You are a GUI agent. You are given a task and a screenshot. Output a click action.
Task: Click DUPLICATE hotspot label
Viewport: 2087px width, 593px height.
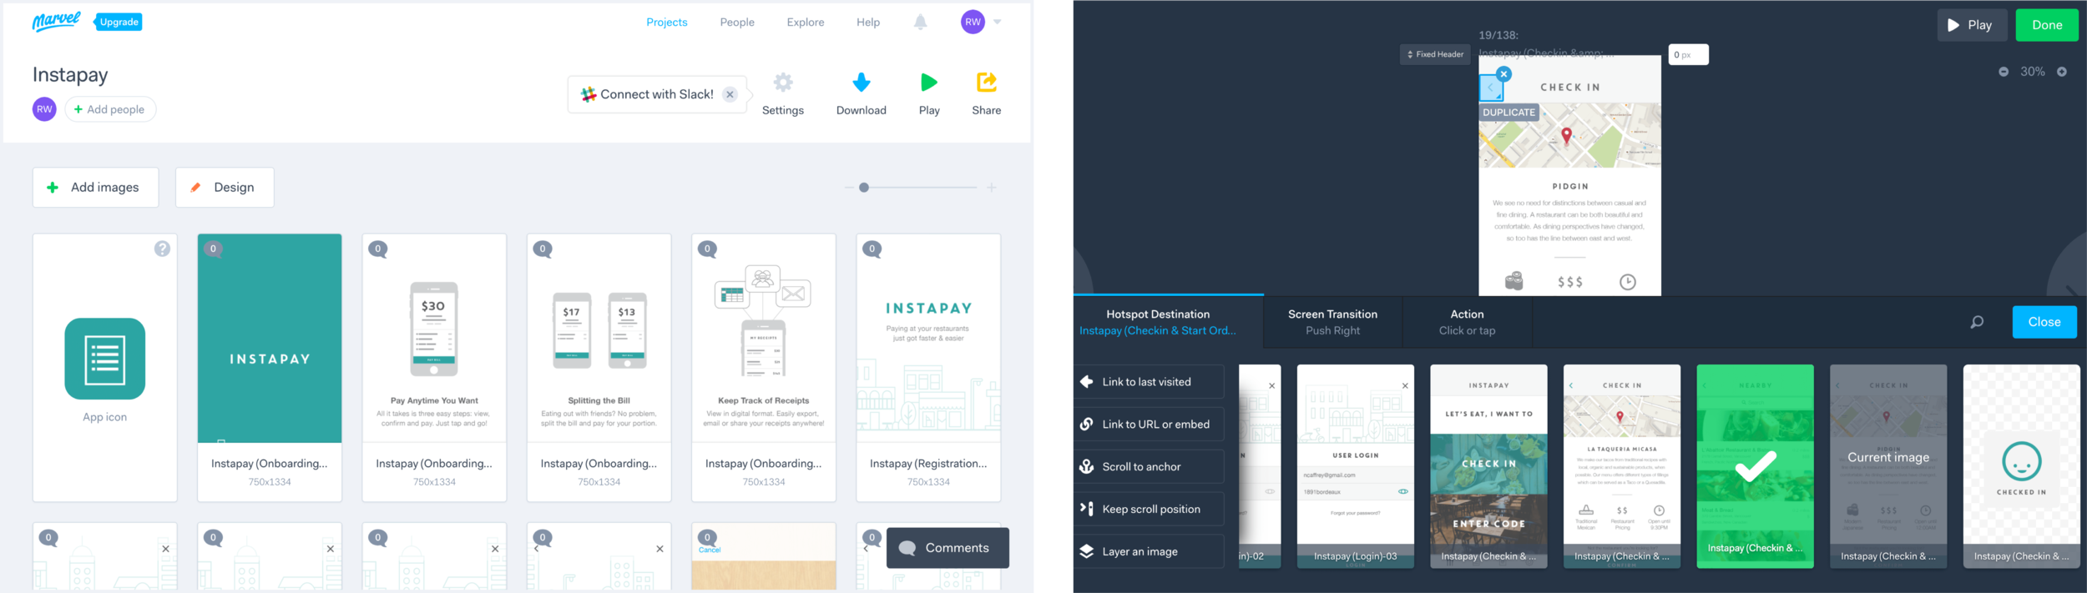[x=1508, y=112]
